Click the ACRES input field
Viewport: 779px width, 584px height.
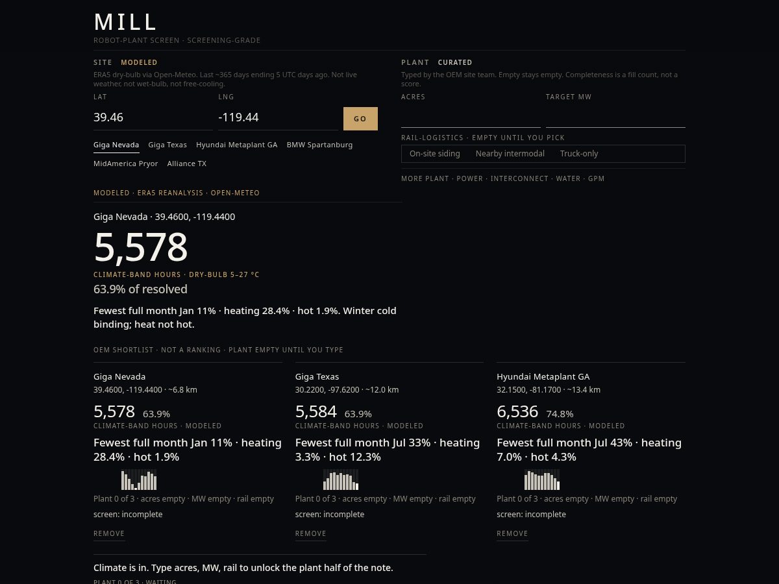(471, 116)
